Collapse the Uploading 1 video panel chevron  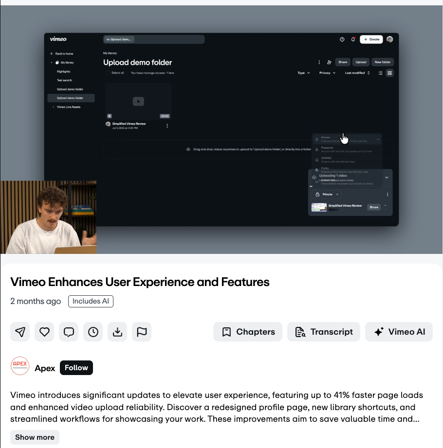click(x=387, y=178)
